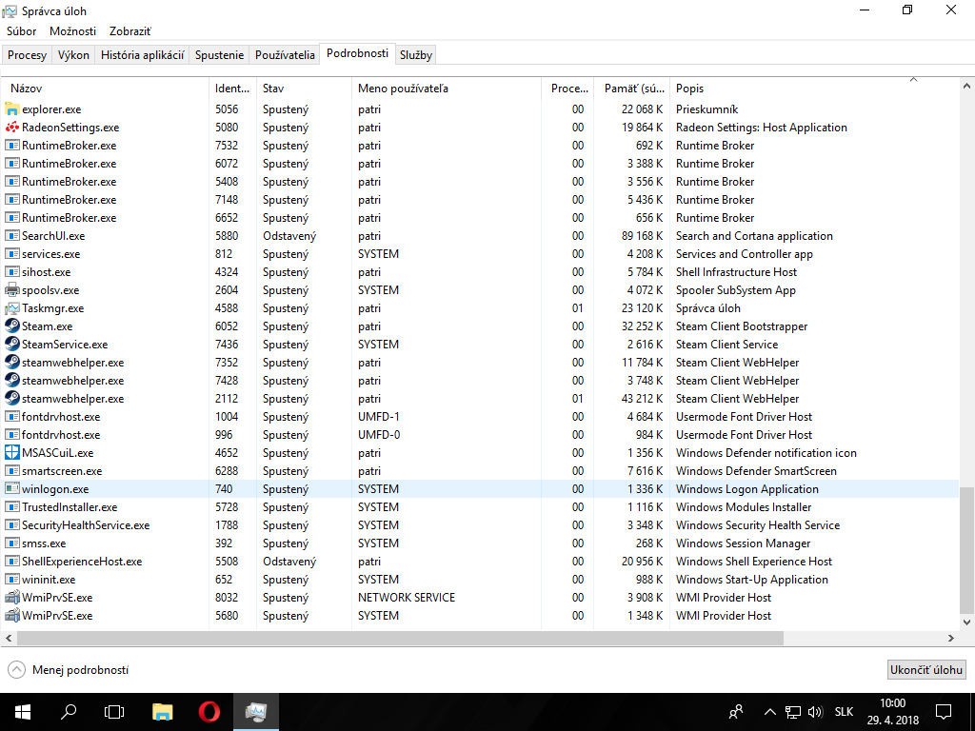Click horizontal scrollbar right arrow
Image resolution: width=975 pixels, height=731 pixels.
951,638
